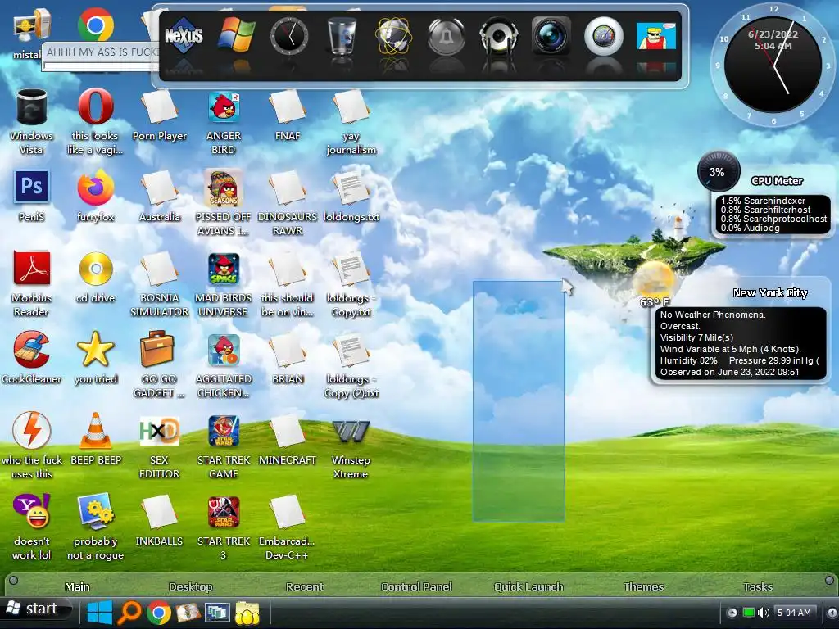Viewport: 839px width, 629px height.
Task: Open GO GO GADGET briefcase icon
Action: coord(157,349)
